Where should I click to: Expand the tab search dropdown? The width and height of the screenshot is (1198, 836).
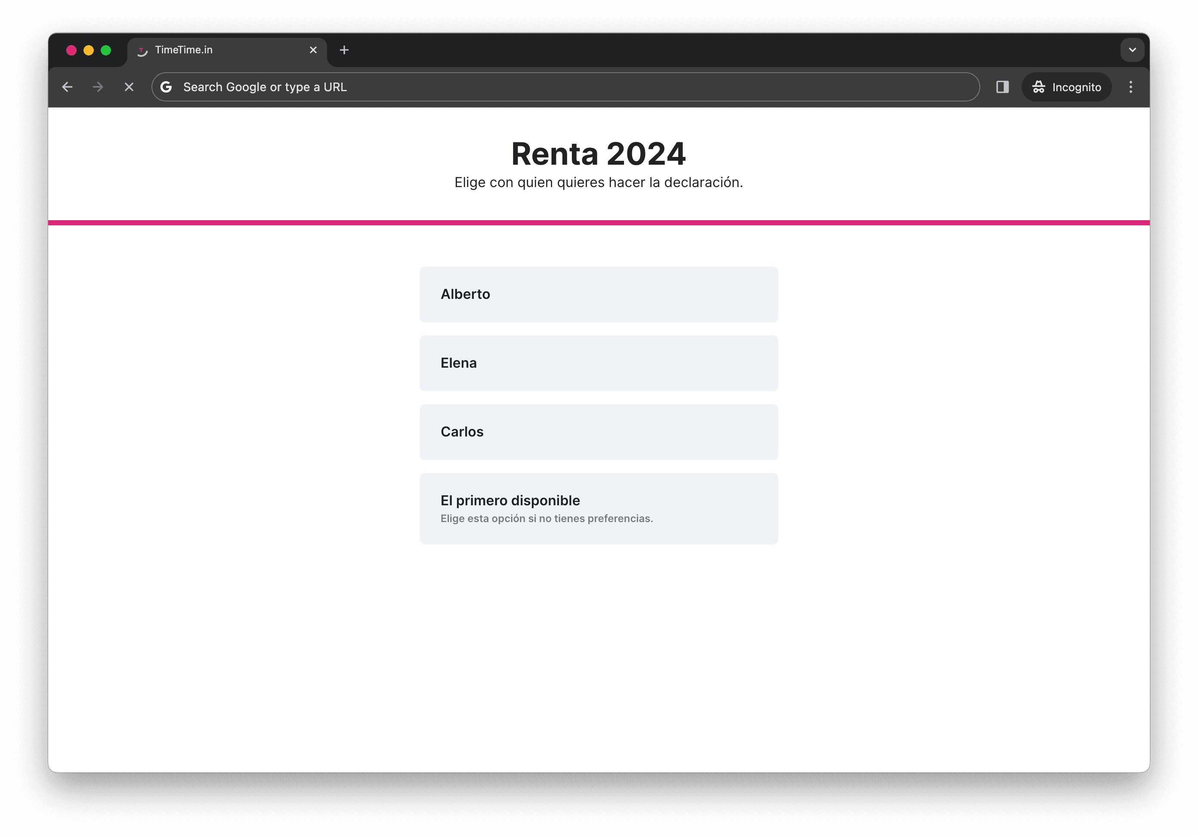tap(1132, 50)
